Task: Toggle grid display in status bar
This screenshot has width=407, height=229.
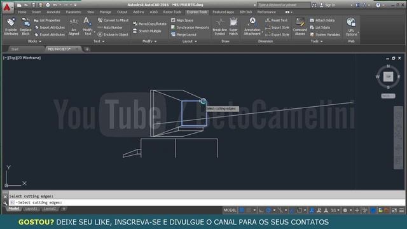Action: point(242,211)
